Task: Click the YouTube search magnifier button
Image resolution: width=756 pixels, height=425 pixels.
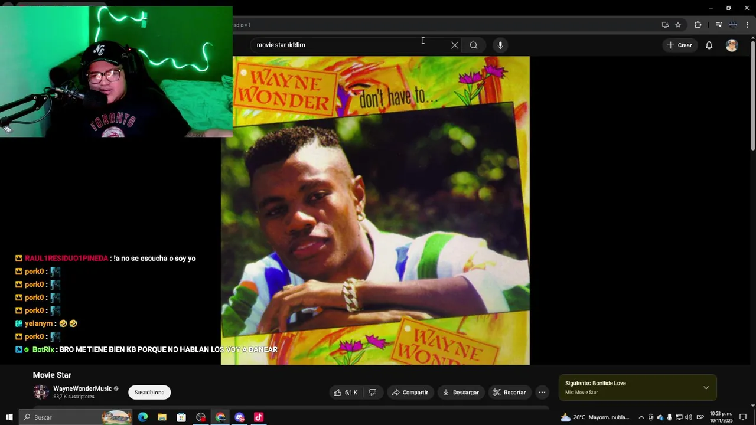Action: [474, 45]
